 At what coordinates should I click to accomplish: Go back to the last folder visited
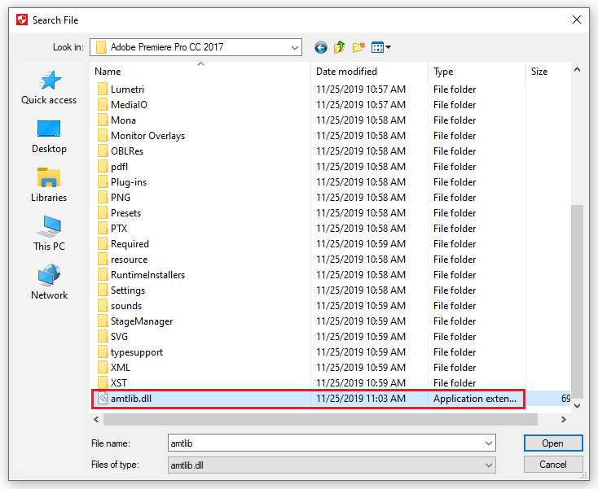(x=321, y=48)
